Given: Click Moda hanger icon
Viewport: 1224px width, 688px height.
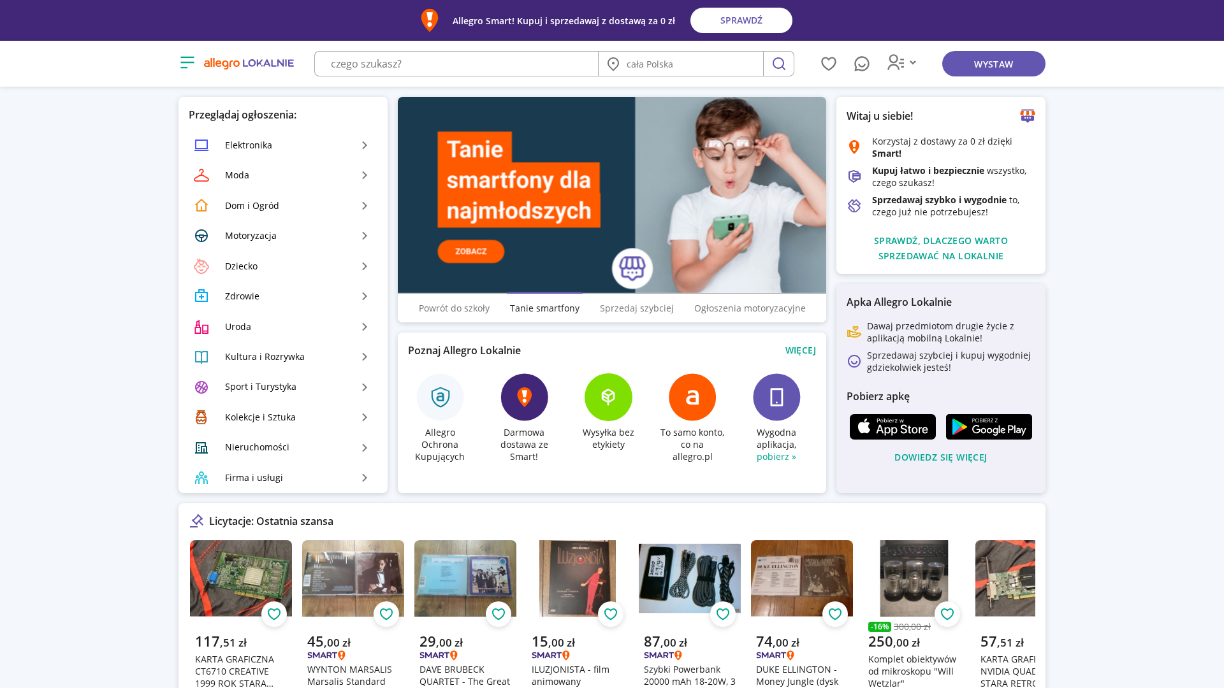Looking at the screenshot, I should pos(201,175).
